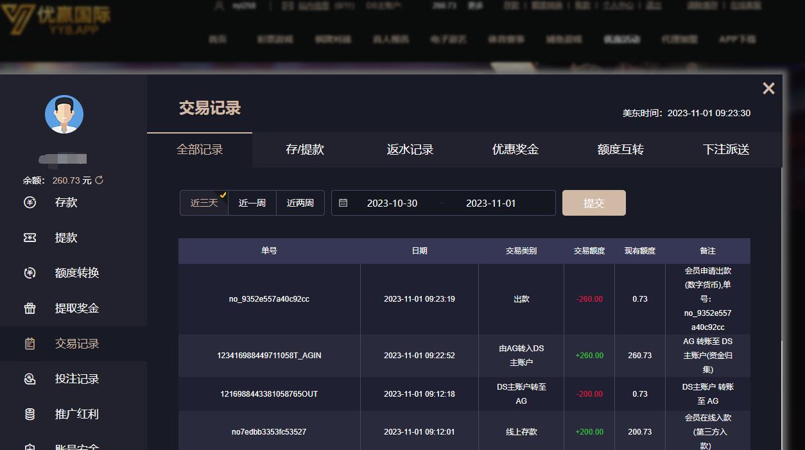The image size is (805, 450).
Task: Click the +260.00 amount cell
Action: point(589,356)
